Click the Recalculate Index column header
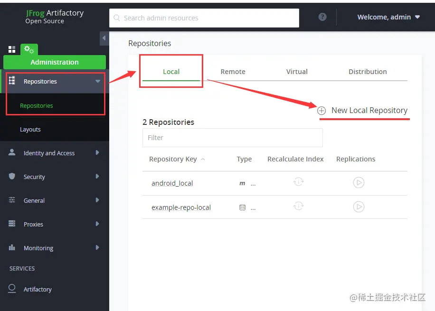 click(295, 159)
